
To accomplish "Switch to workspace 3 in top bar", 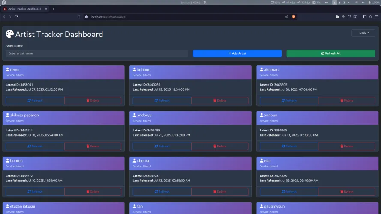I will 344,3.
